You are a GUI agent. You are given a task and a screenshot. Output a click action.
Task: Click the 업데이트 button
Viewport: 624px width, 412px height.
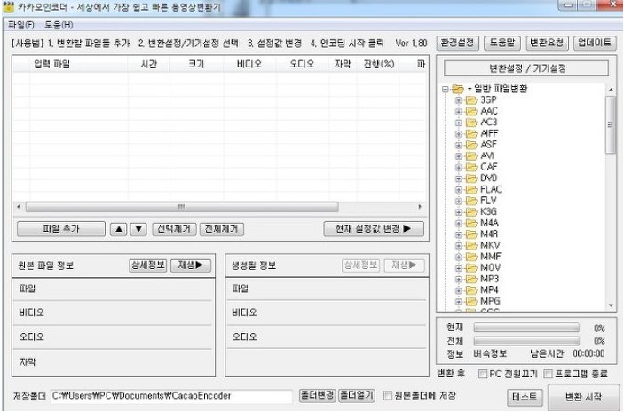click(x=595, y=43)
